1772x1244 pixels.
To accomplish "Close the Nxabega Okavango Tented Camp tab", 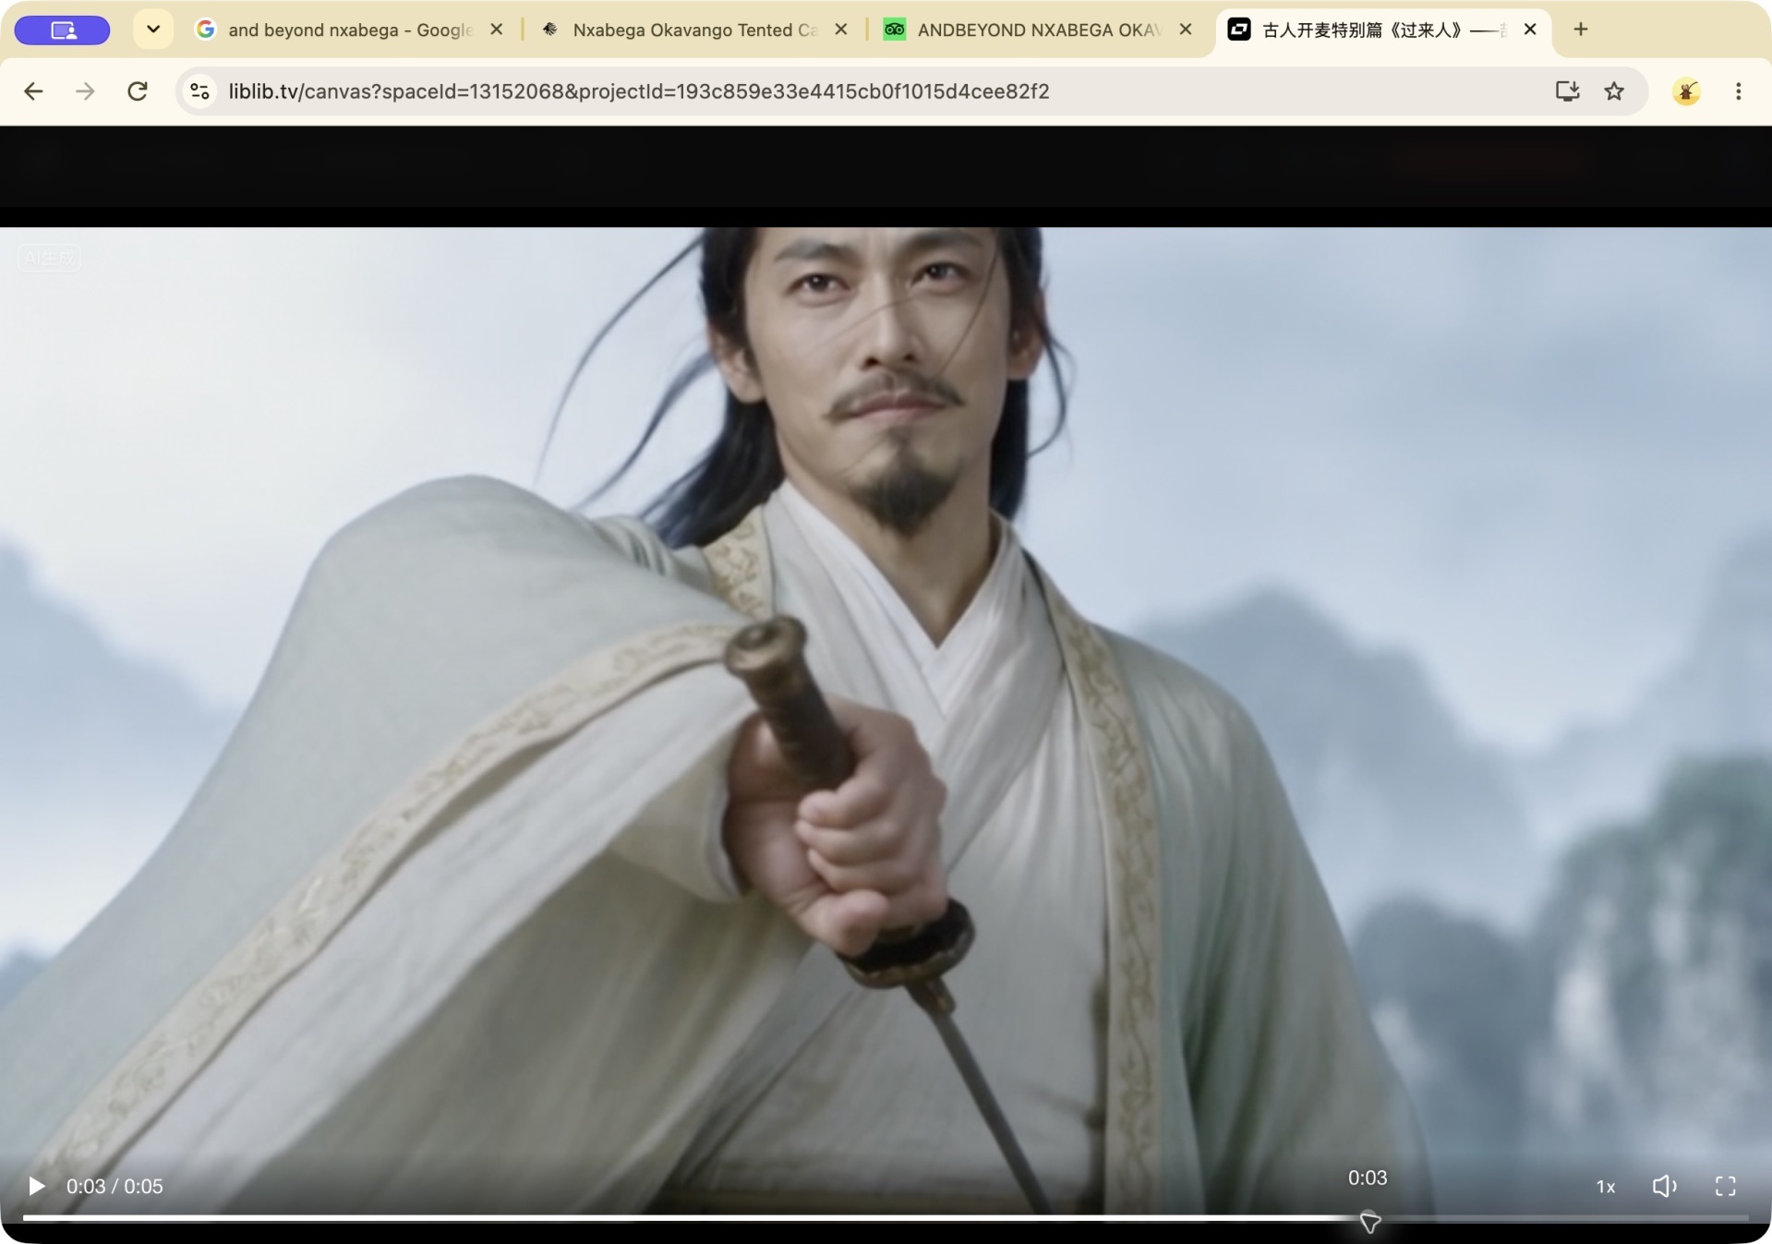I will (x=840, y=30).
